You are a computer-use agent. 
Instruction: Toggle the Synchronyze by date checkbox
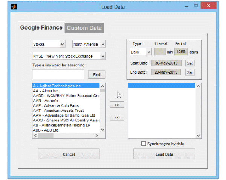[x=144, y=144]
